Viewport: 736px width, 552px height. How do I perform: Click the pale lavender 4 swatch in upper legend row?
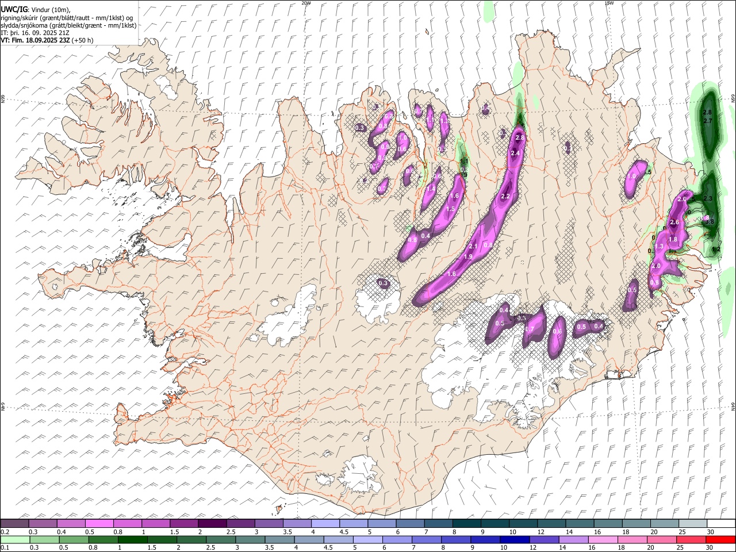325,524
